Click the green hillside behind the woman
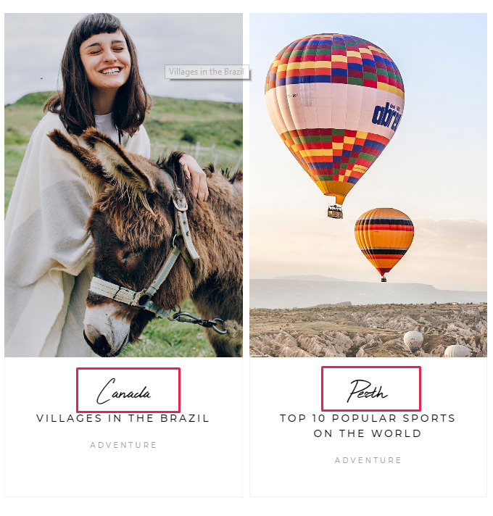Screen dimensions: 493x516 coord(197,122)
